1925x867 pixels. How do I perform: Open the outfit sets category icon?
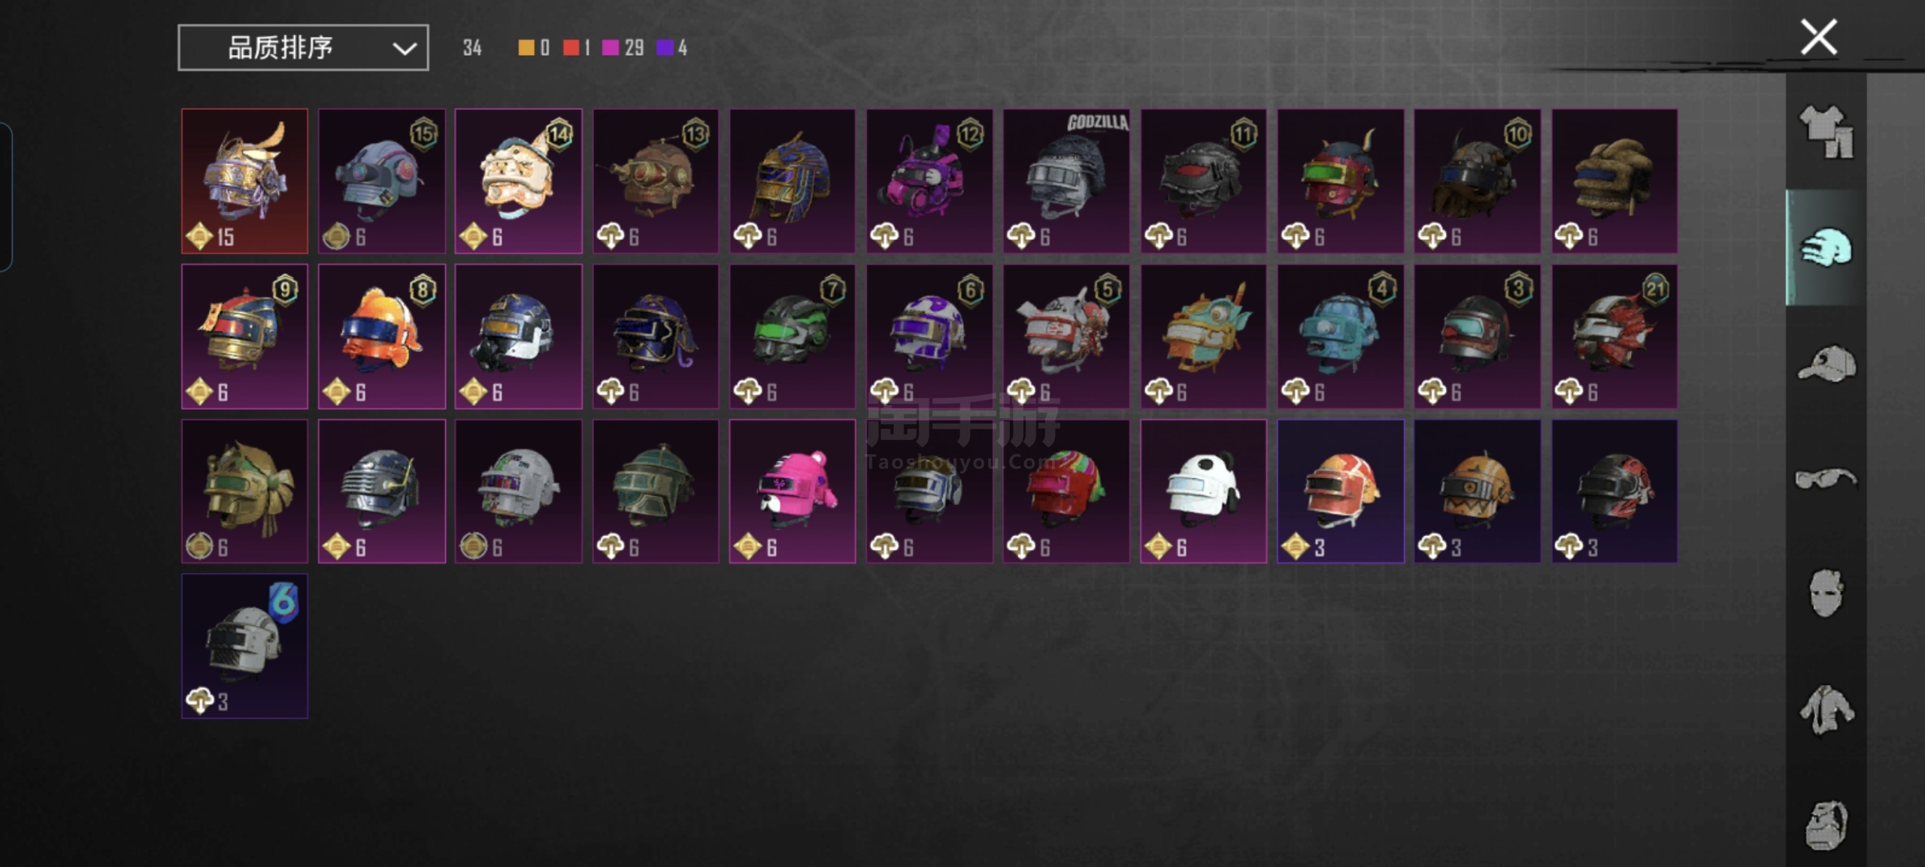pyautogui.click(x=1826, y=132)
